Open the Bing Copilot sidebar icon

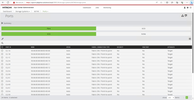[x=192, y=2]
